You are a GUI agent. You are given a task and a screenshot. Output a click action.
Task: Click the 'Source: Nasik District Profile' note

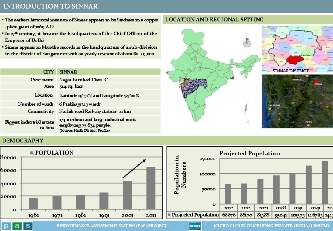point(85,130)
